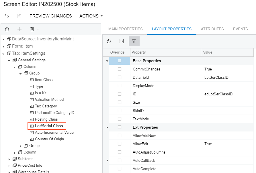
Task: Expand the DataSource: InventoryItemMaint node
Action: pyautogui.click(x=3, y=39)
